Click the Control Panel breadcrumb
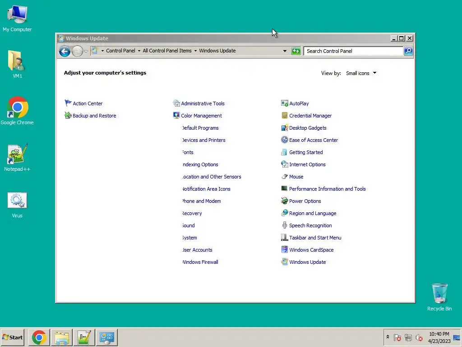 pyautogui.click(x=120, y=51)
